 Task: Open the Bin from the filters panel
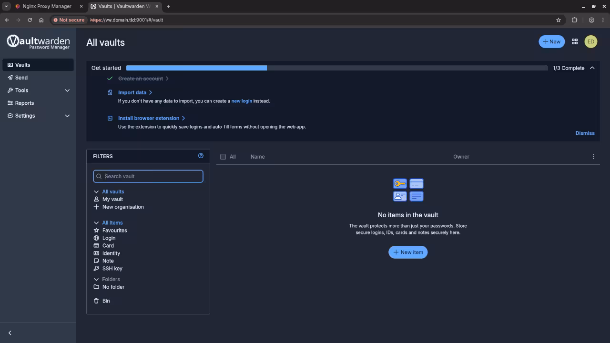pos(106,301)
